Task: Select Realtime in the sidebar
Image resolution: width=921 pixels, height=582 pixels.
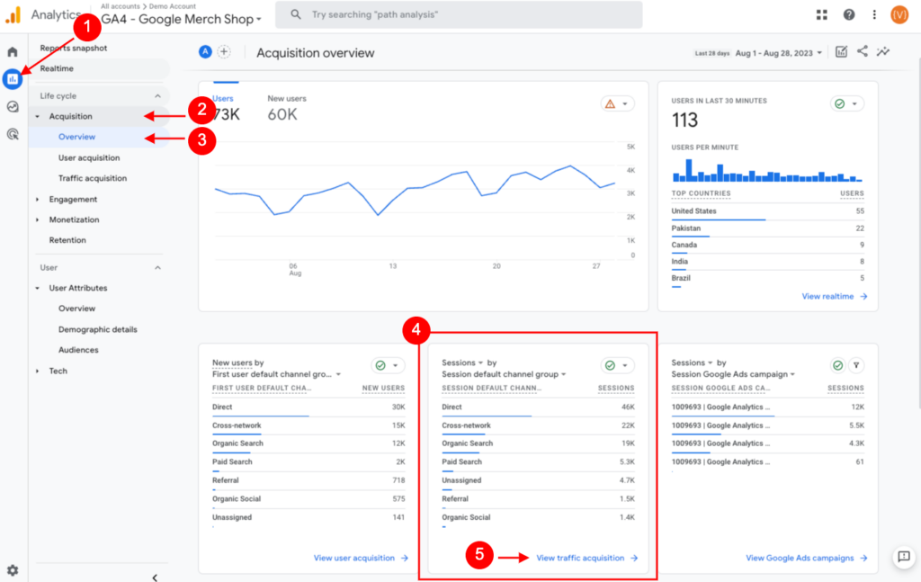Action: tap(57, 68)
